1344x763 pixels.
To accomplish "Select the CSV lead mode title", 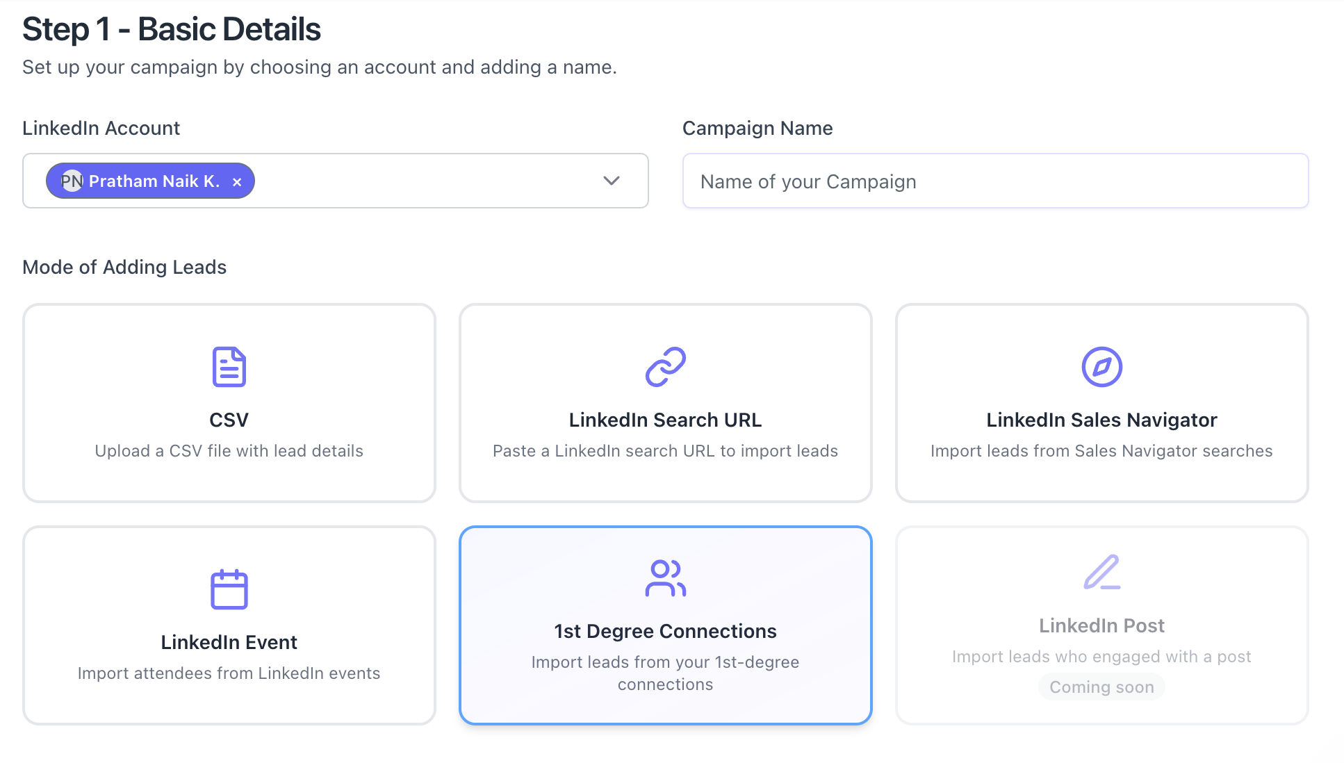I will click(x=229, y=420).
